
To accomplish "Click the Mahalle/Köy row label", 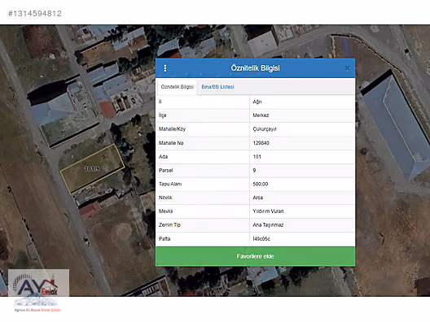I will click(x=172, y=129).
